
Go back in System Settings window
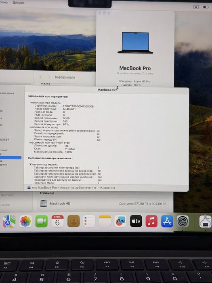(x=40, y=77)
